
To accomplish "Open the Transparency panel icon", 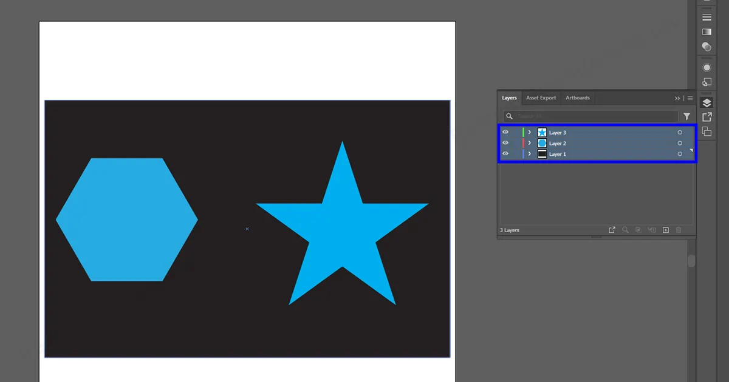I will (x=707, y=46).
